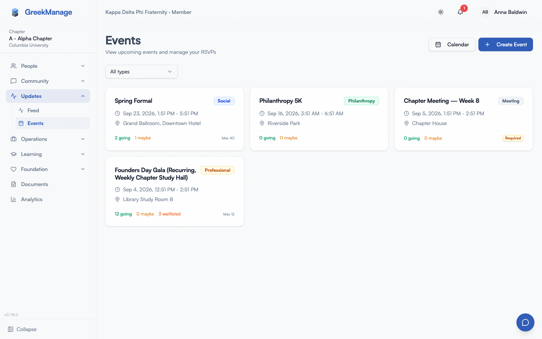Screen dimensions: 542x339
Task: Switch to the Calendar view button
Action: coord(452,44)
